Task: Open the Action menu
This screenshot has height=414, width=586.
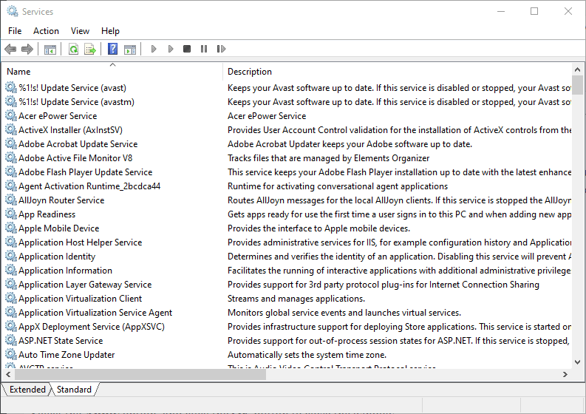Action: tap(46, 31)
